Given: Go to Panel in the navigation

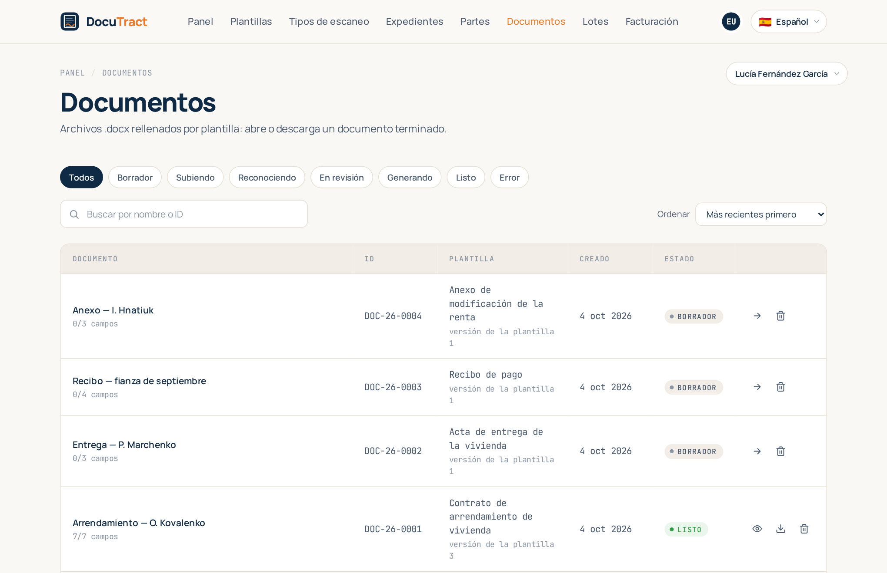Looking at the screenshot, I should tap(200, 22).
